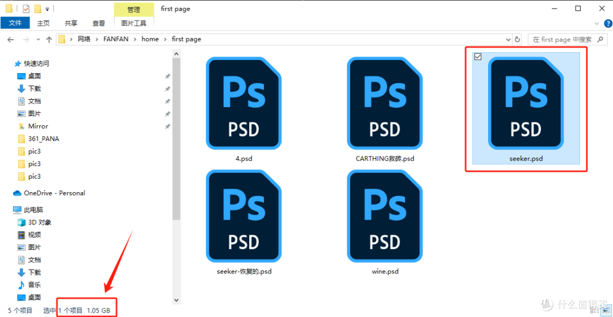Screen dimensions: 613x317
Task: Open the 图片工具 ribbon tab
Action: pos(134,23)
